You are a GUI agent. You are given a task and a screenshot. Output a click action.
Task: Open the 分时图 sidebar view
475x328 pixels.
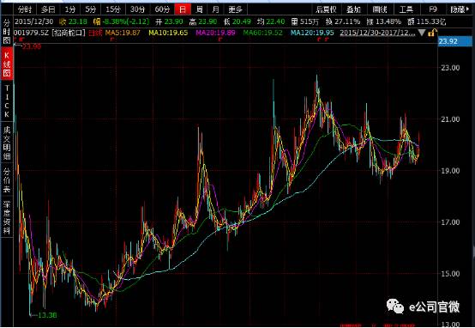tap(7, 31)
